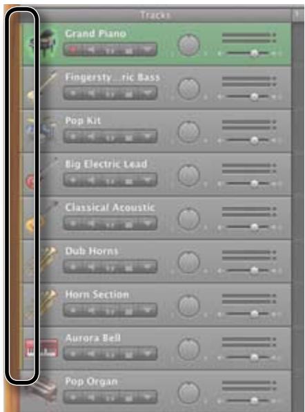This screenshot has width=305, height=412.
Task: Select the Pop Organ track name
Action: [91, 382]
